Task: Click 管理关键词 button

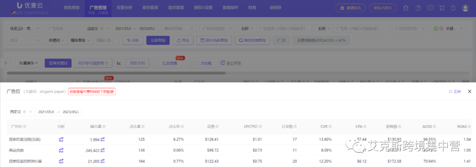Action: click(x=58, y=63)
